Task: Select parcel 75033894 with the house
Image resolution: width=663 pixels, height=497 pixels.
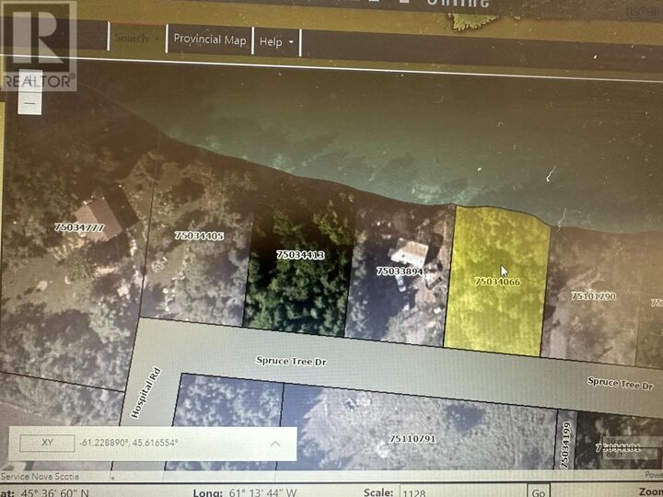Action: coord(400,272)
